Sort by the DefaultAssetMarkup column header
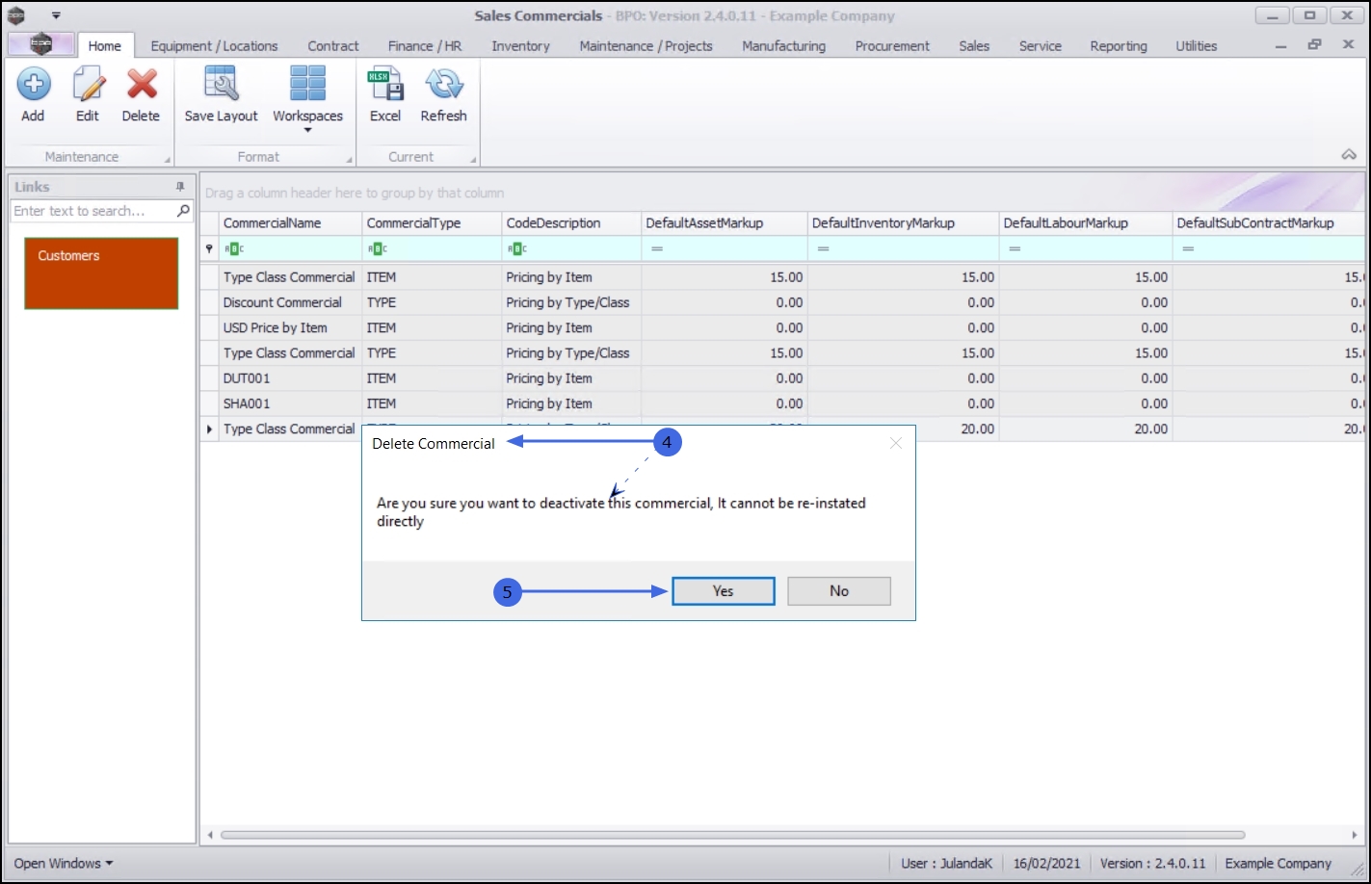Image resolution: width=1371 pixels, height=884 pixels. coord(725,223)
